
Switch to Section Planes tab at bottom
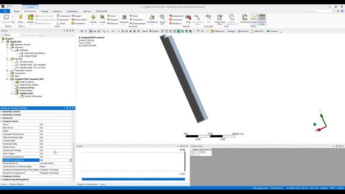(16, 184)
